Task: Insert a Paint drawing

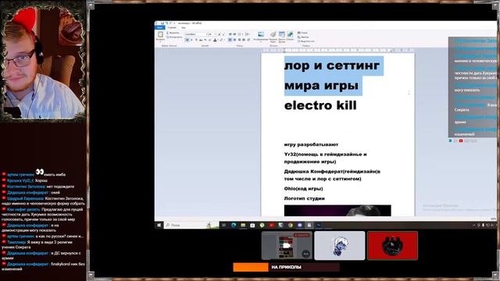Action: (273, 37)
